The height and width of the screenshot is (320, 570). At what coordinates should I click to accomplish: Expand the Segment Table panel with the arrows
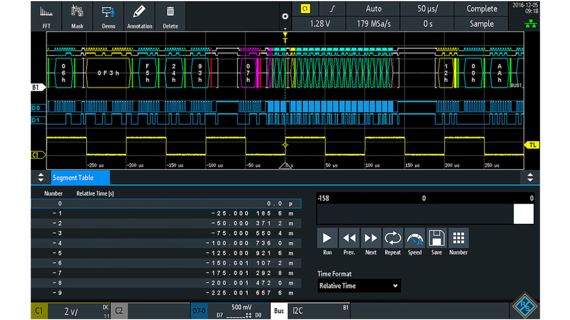(40, 177)
